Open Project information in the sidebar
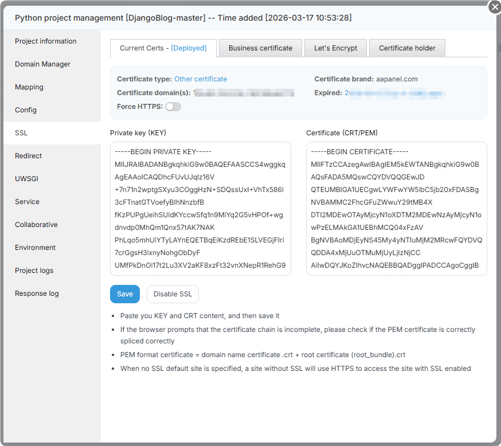This screenshot has height=446, width=501. (46, 41)
